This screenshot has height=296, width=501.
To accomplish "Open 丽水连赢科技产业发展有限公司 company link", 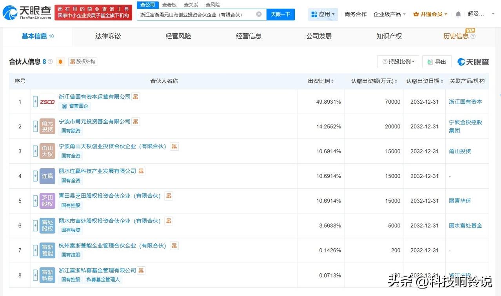I will (97, 171).
